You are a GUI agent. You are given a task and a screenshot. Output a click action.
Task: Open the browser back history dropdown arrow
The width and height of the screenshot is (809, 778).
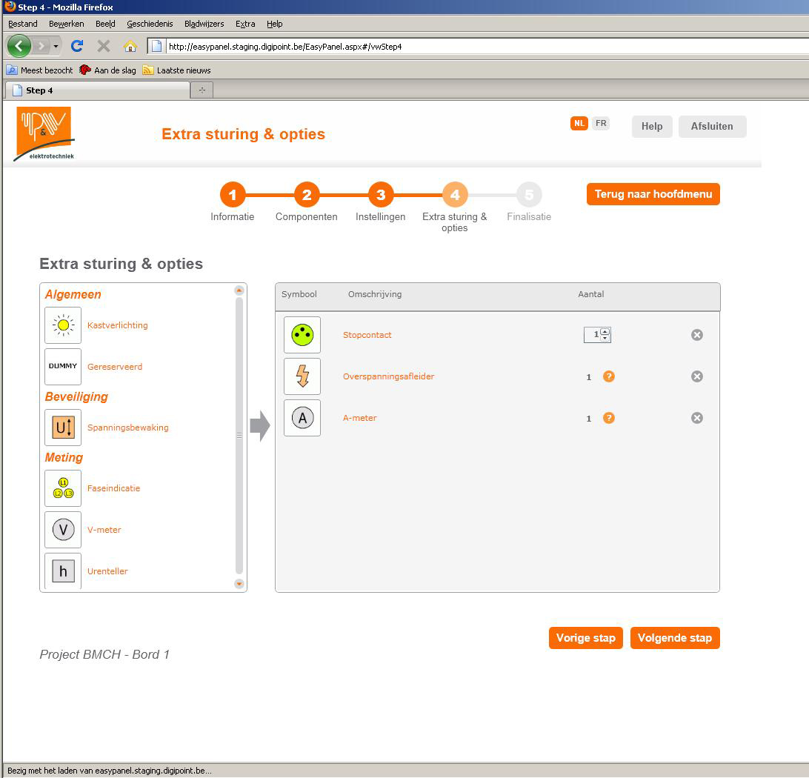pyautogui.click(x=56, y=47)
